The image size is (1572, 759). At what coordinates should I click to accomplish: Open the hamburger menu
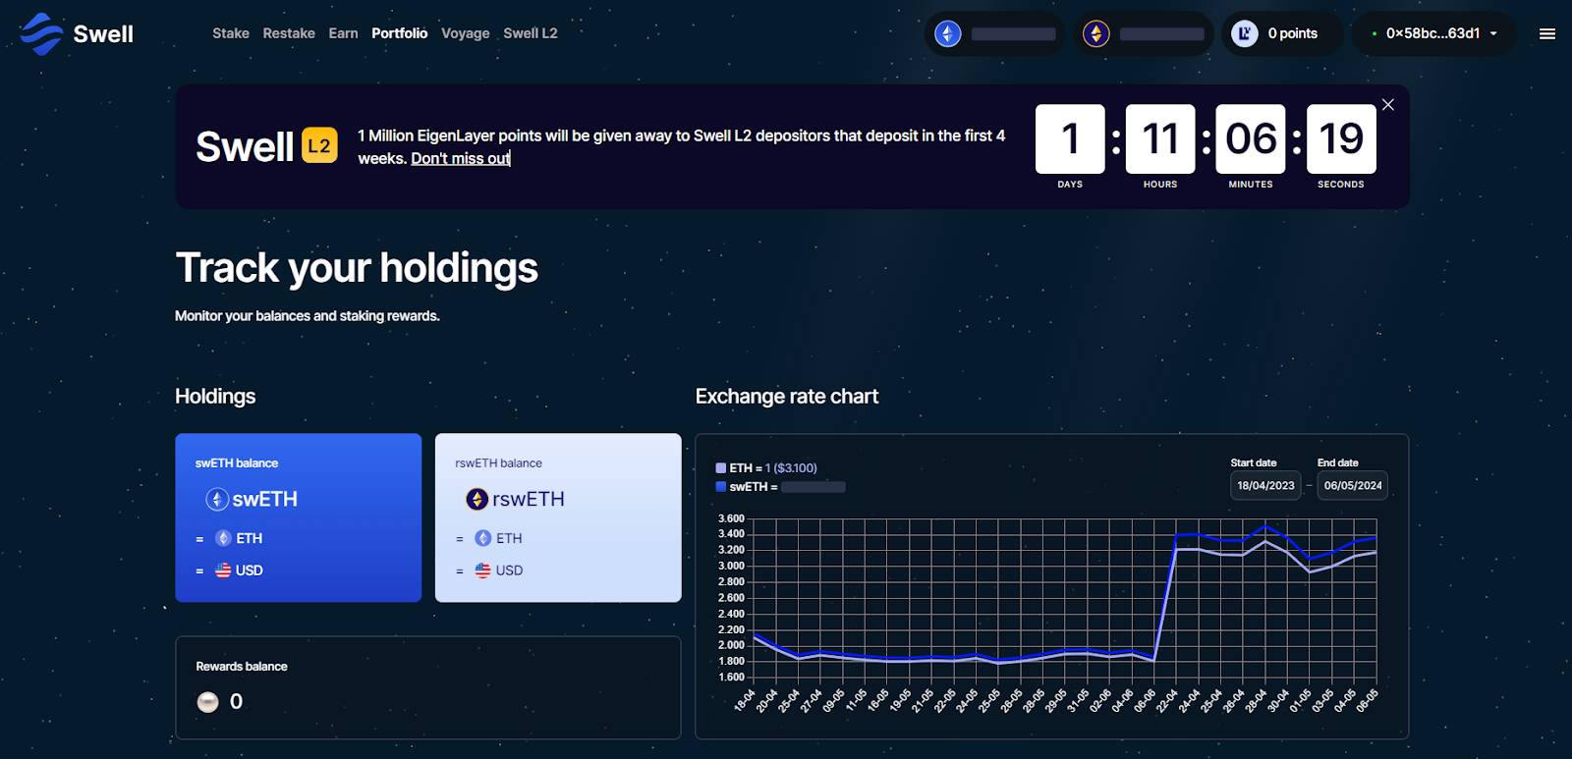click(1546, 33)
